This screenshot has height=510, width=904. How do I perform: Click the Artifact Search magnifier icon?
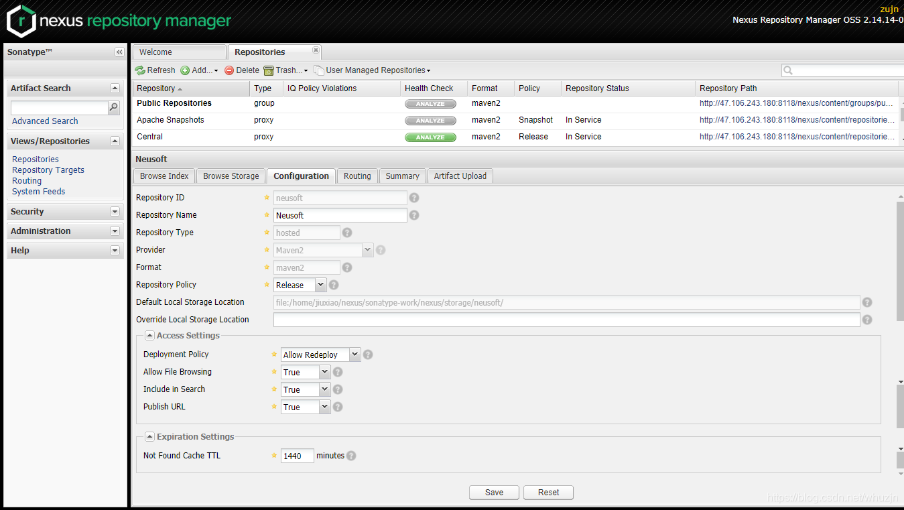114,107
